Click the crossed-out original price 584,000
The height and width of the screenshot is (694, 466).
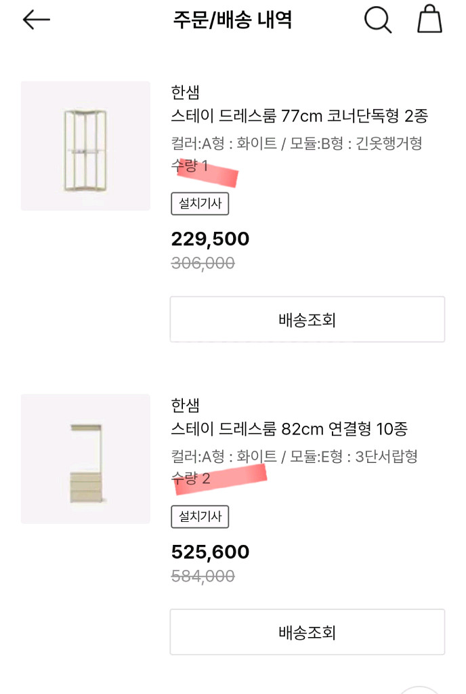(203, 577)
